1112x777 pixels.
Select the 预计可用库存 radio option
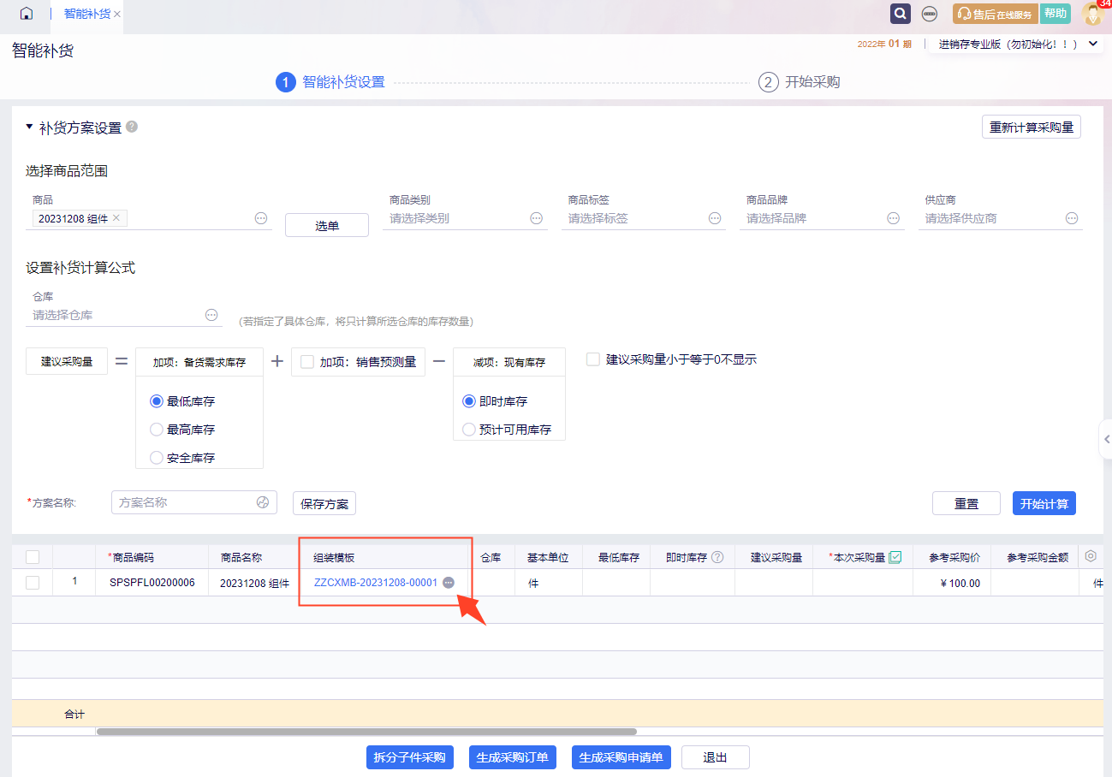coord(469,430)
